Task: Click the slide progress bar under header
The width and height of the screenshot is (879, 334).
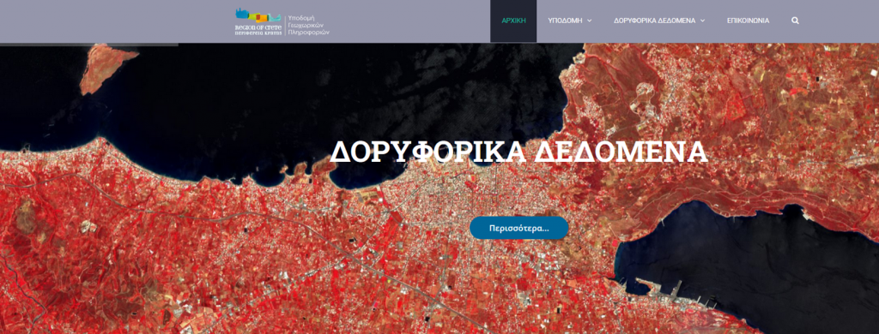Action: click(x=89, y=45)
